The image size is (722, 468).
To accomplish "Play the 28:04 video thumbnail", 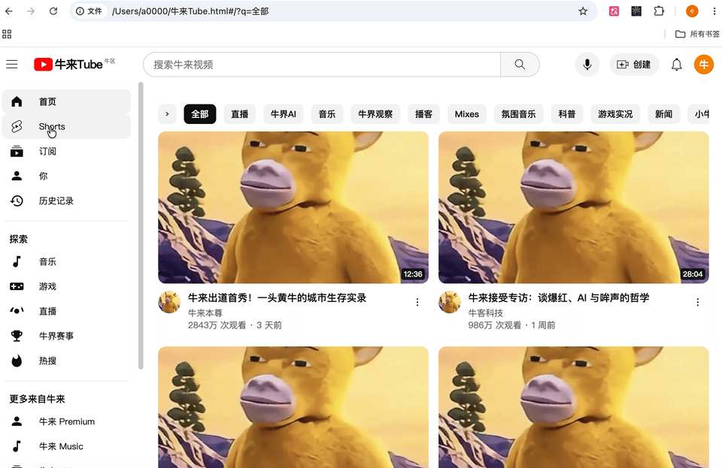I will pyautogui.click(x=573, y=207).
